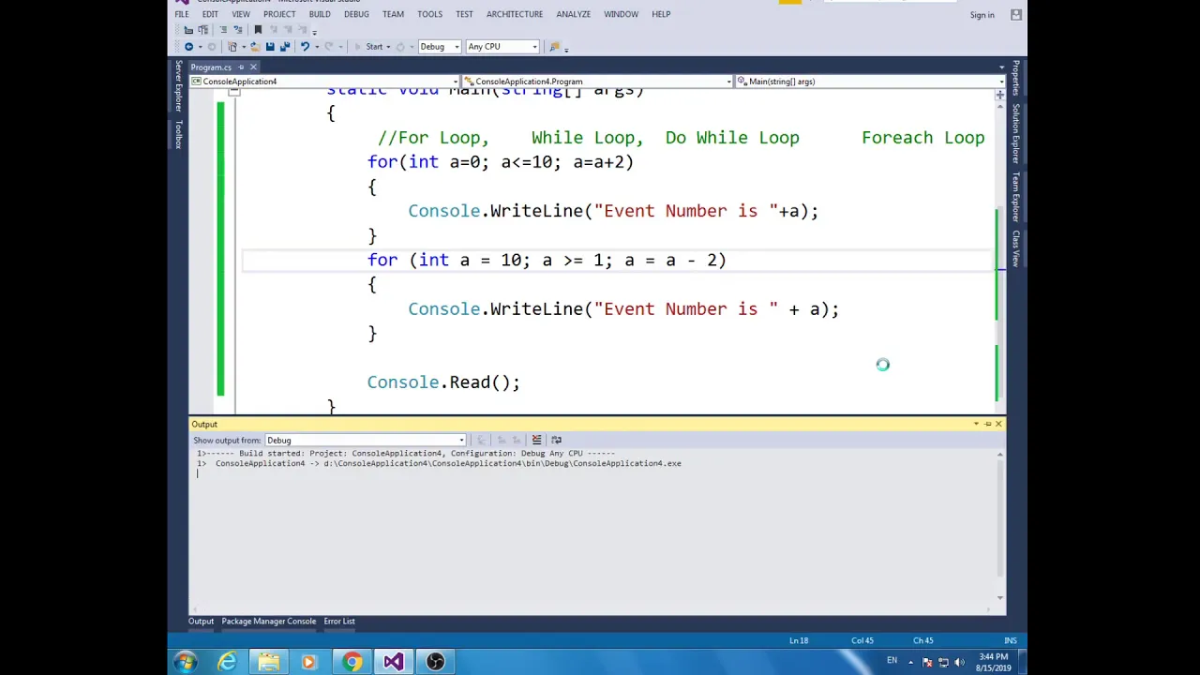This screenshot has width=1200, height=675.
Task: Open Output panel window position dropdown
Action: click(x=976, y=425)
